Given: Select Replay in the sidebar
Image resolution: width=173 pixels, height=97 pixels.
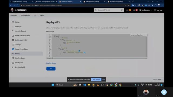Looking at the screenshot, I should [27, 54].
